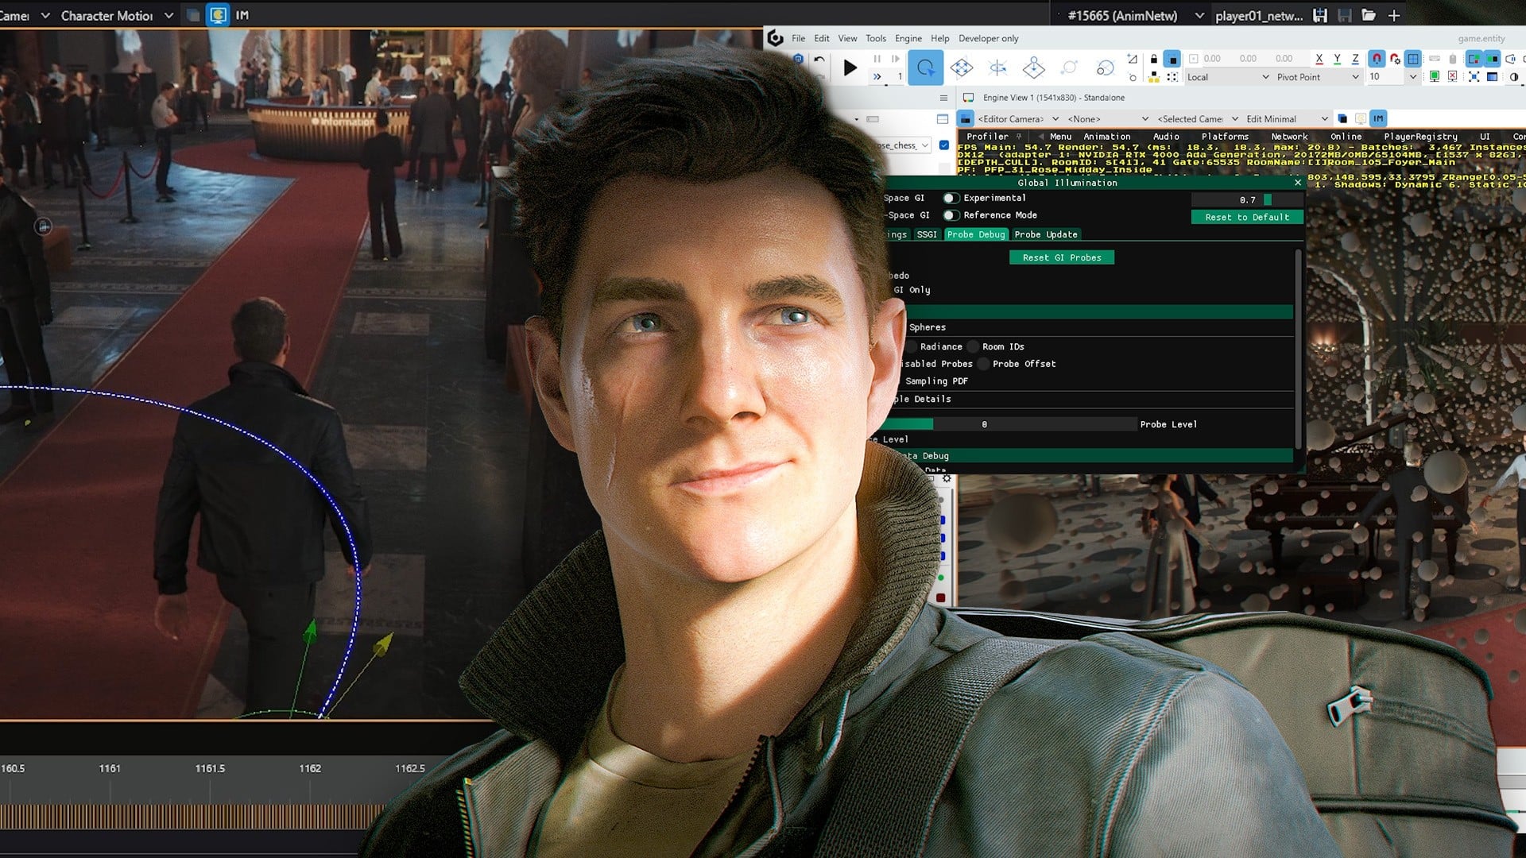Image resolution: width=1526 pixels, height=858 pixels.
Task: Open the engine view hamburger menu
Action: [x=943, y=98]
